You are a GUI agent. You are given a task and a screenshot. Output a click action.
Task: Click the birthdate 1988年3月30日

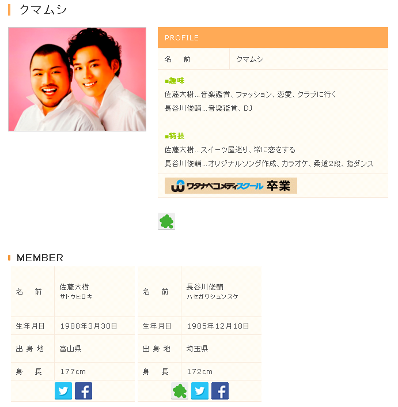[x=89, y=326]
